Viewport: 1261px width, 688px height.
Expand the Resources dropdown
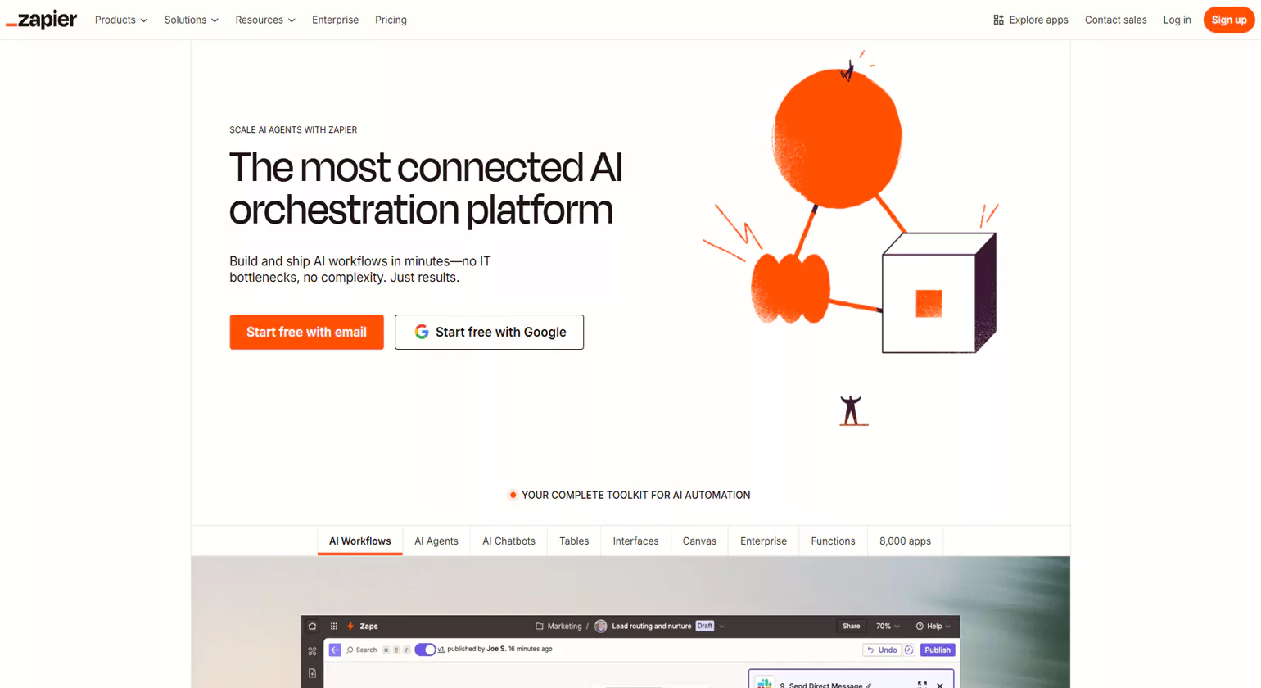264,20
